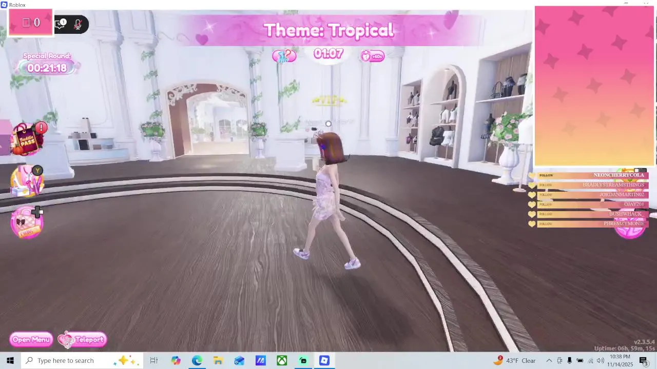
Task: Click the Special Round countdown 00:21:18
Action: click(x=47, y=68)
